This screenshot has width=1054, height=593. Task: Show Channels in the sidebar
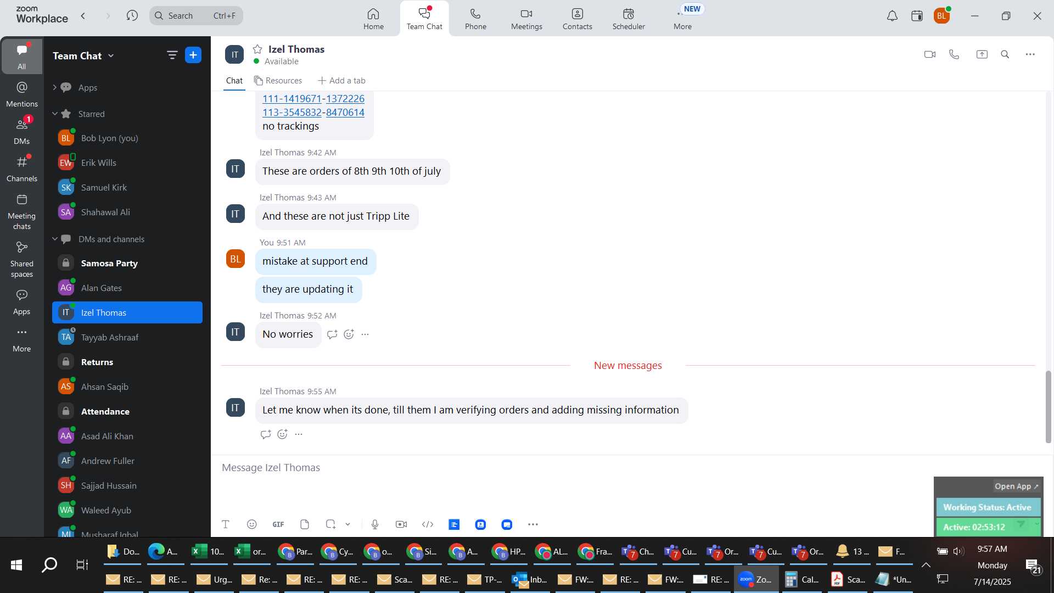pyautogui.click(x=22, y=169)
